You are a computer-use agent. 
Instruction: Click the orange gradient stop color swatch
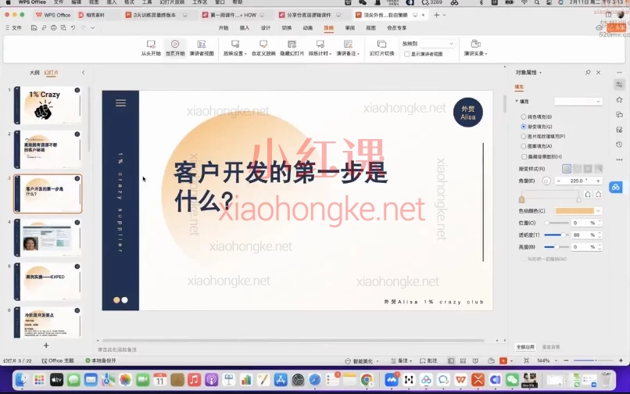point(575,210)
